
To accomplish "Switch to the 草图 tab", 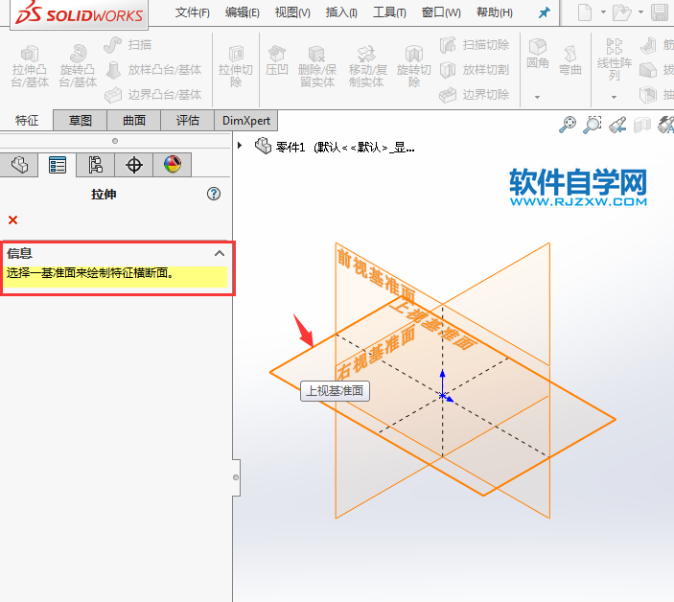I will click(80, 121).
